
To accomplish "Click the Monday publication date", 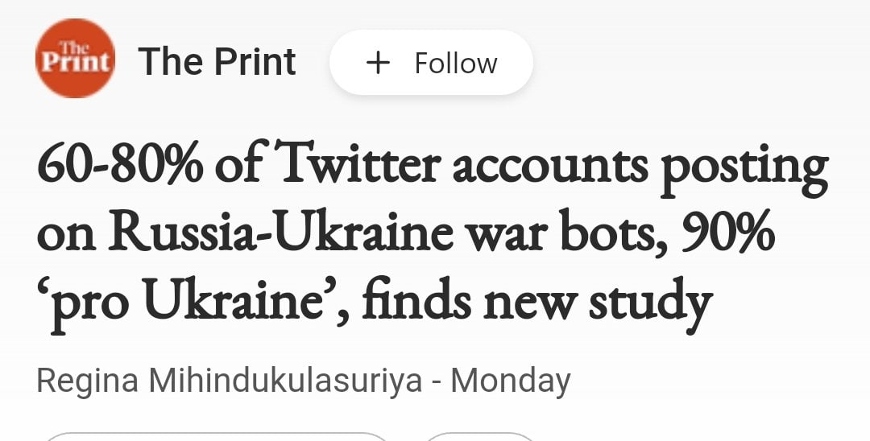I will pos(511,381).
